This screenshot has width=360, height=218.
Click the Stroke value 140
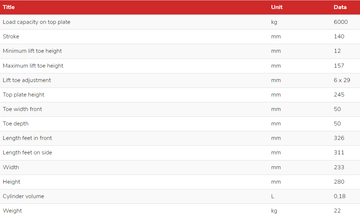click(339, 37)
